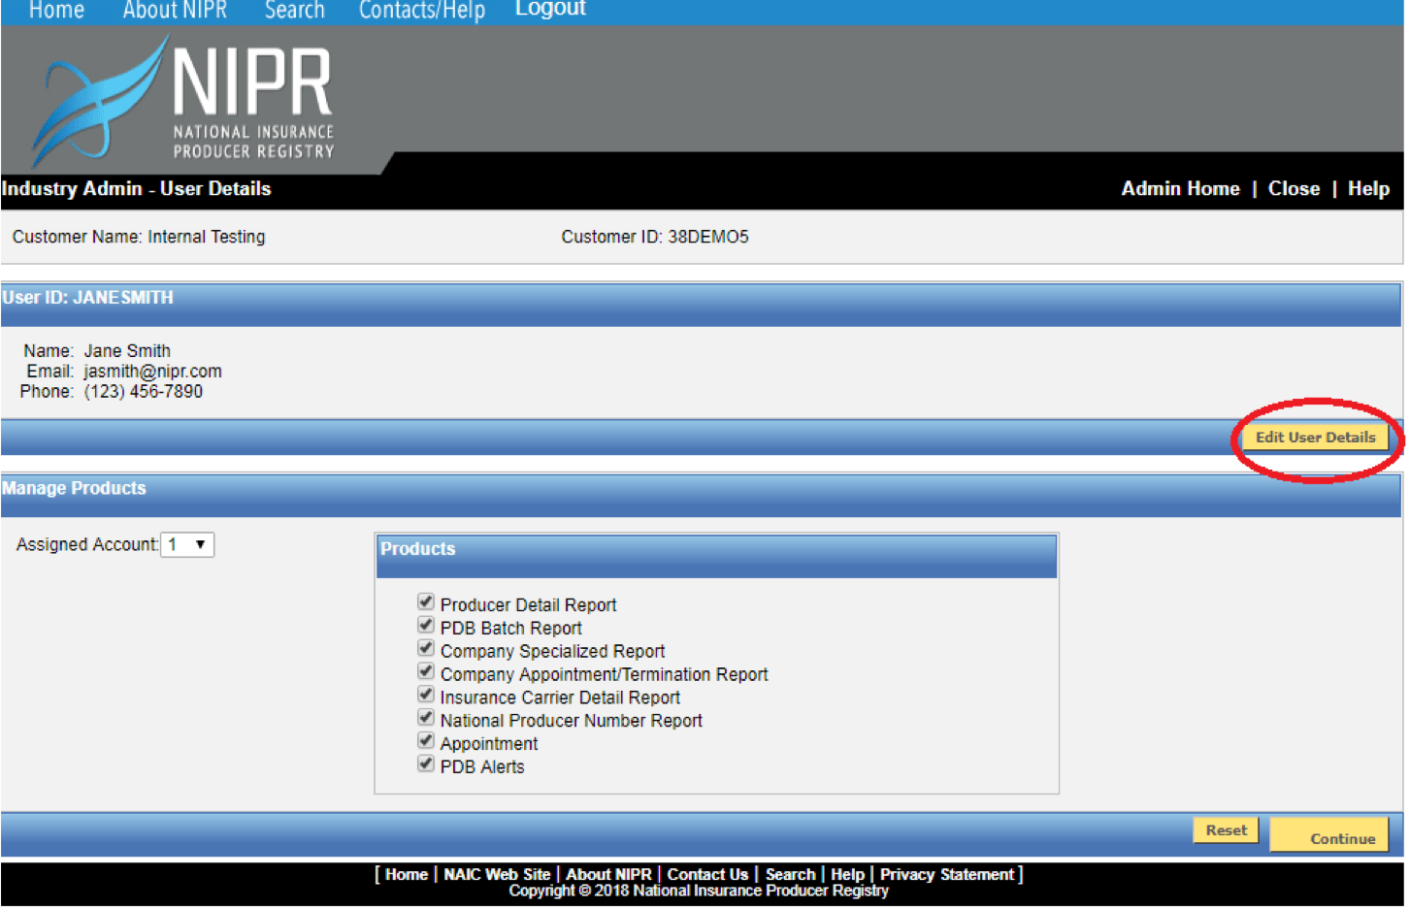The width and height of the screenshot is (1409, 909).
Task: Open Help link beside Close
Action: [1368, 189]
